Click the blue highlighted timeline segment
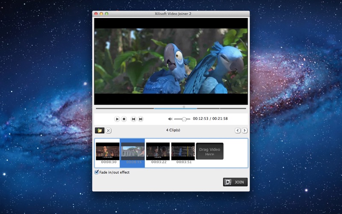The image size is (342, 214). pyautogui.click(x=175, y=108)
